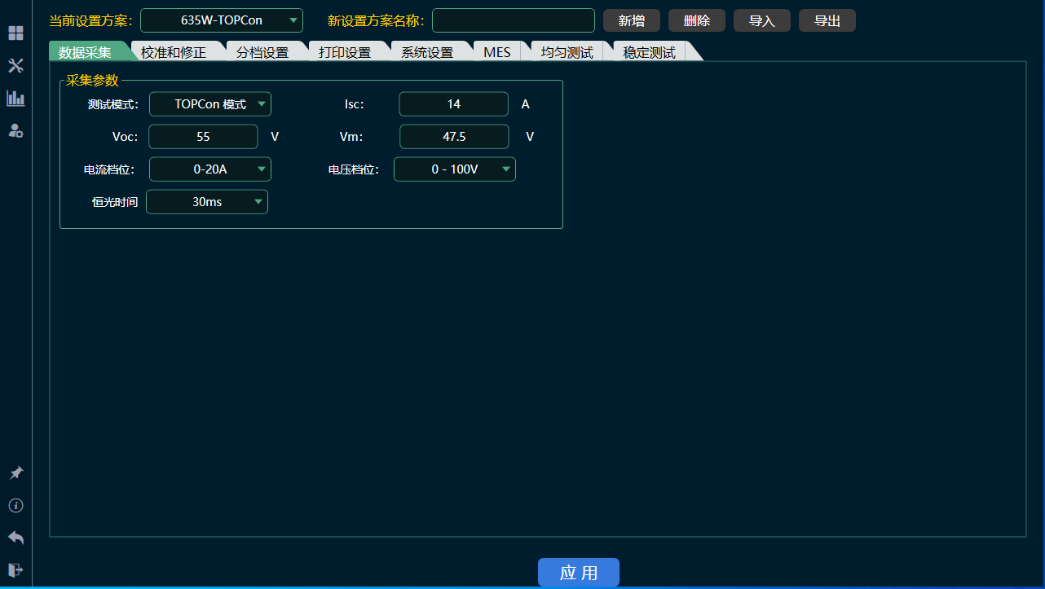Select the 稳定测试 tab
1045x589 pixels.
click(x=647, y=51)
